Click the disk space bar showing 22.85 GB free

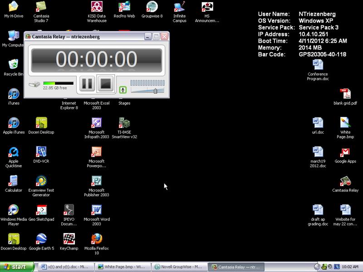(59, 83)
